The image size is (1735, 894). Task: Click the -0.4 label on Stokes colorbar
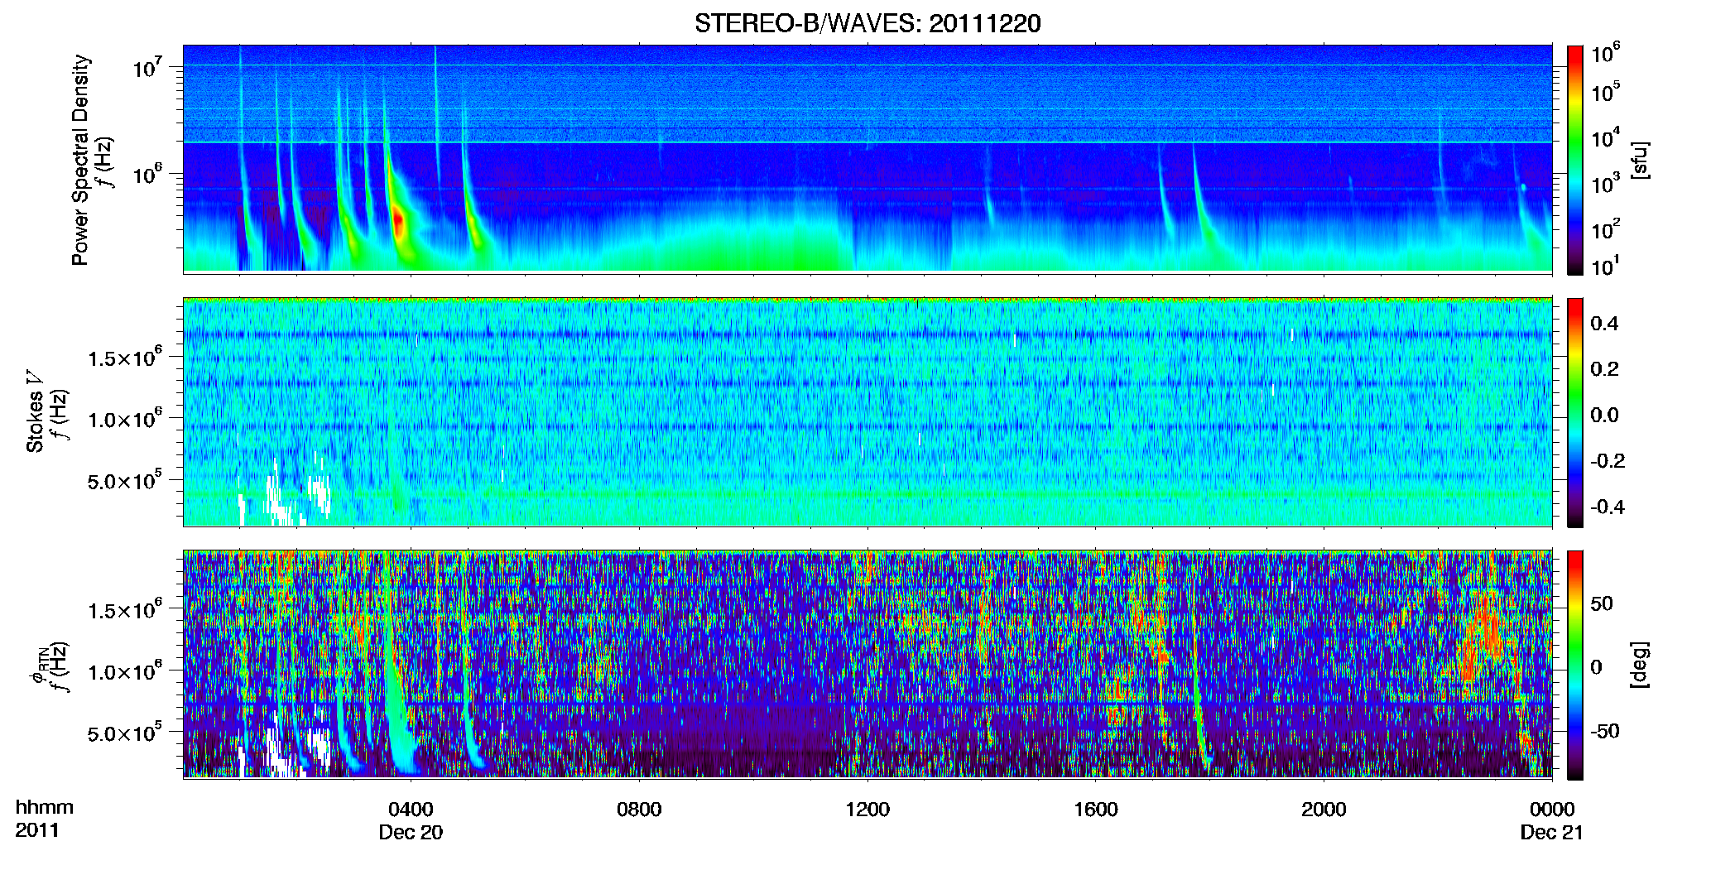(1608, 507)
